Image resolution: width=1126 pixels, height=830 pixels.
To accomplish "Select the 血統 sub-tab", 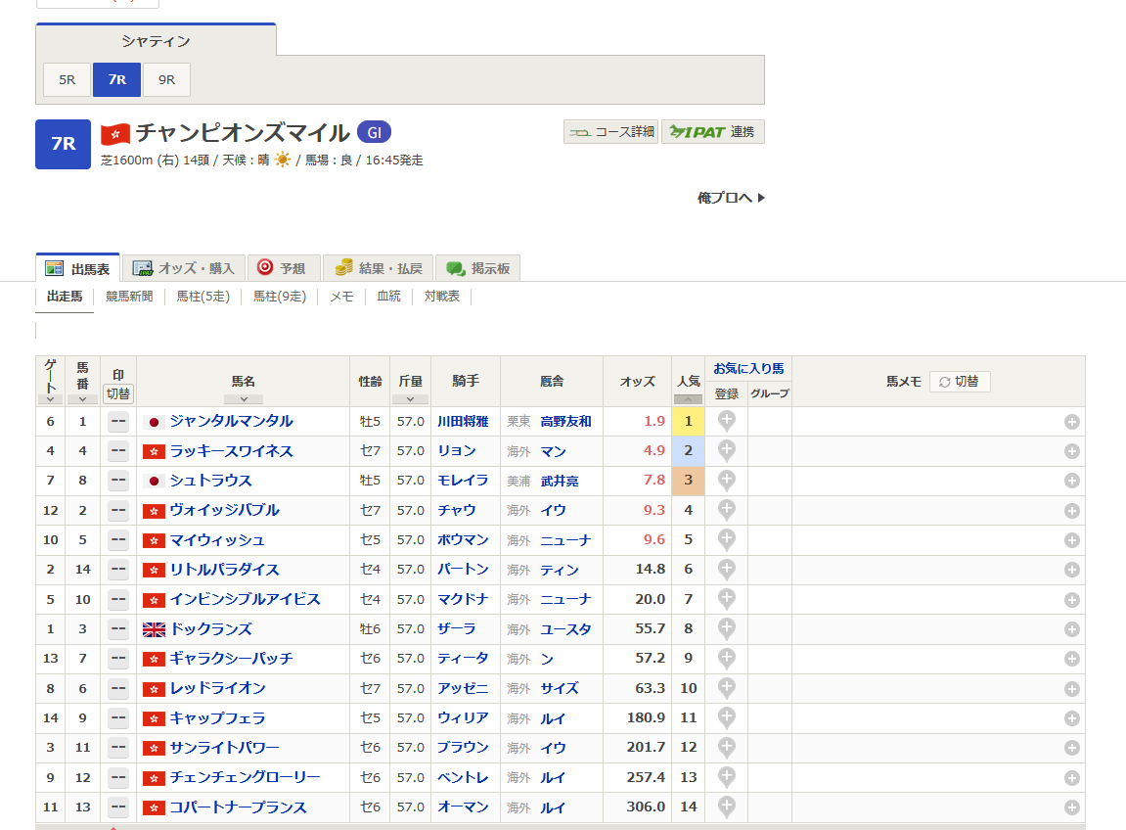I will (x=388, y=296).
